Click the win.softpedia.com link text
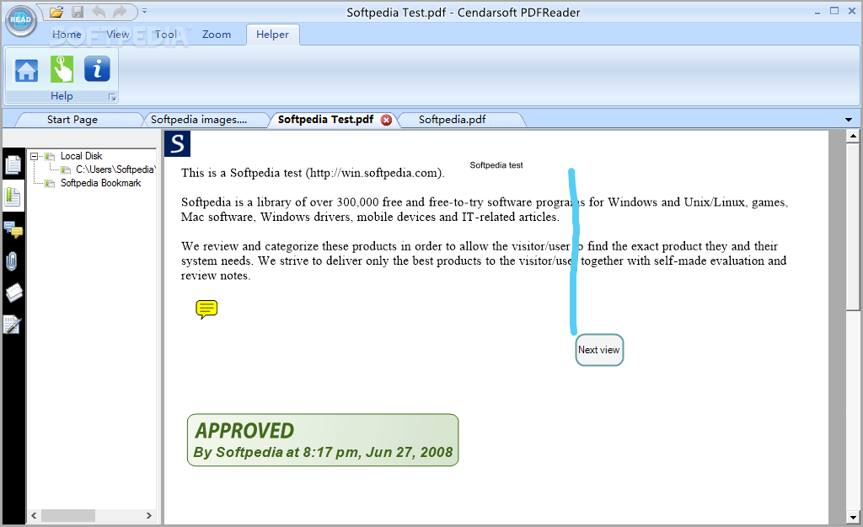The height and width of the screenshot is (527, 863). coord(374,173)
